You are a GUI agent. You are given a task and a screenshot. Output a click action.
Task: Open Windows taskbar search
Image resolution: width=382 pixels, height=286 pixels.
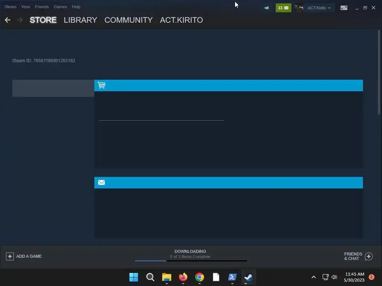click(x=150, y=277)
